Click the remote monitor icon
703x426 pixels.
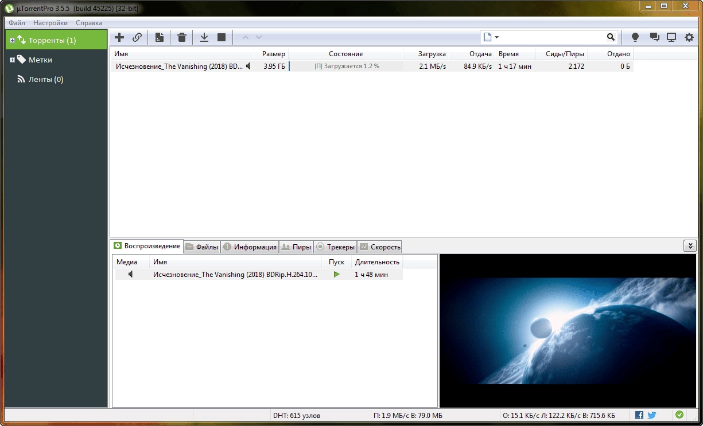(671, 37)
